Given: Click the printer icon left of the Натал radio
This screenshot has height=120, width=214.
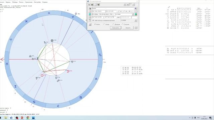Looking at the screenshot, I should [90, 24].
